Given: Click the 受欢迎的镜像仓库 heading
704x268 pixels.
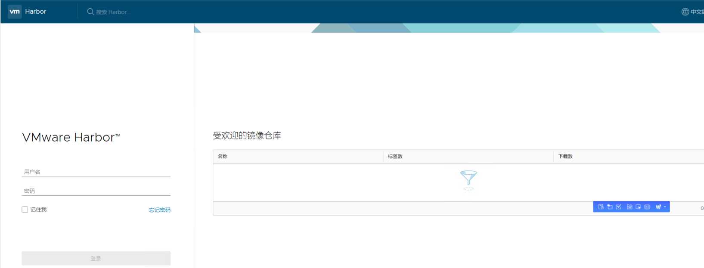Looking at the screenshot, I should pyautogui.click(x=247, y=136).
